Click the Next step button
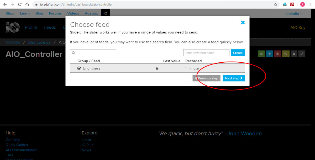This screenshot has width=315, height=160. [x=234, y=78]
